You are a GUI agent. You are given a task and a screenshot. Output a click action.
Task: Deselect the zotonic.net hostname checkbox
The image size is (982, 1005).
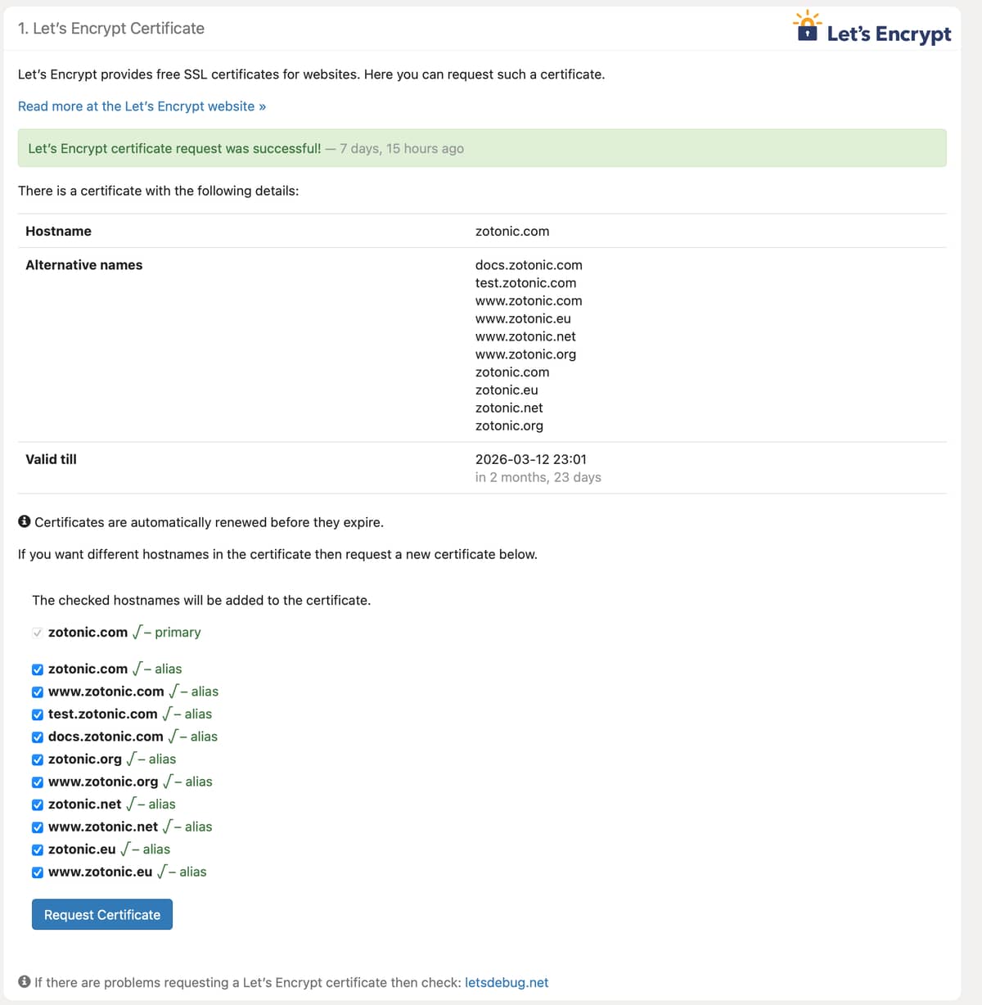38,804
